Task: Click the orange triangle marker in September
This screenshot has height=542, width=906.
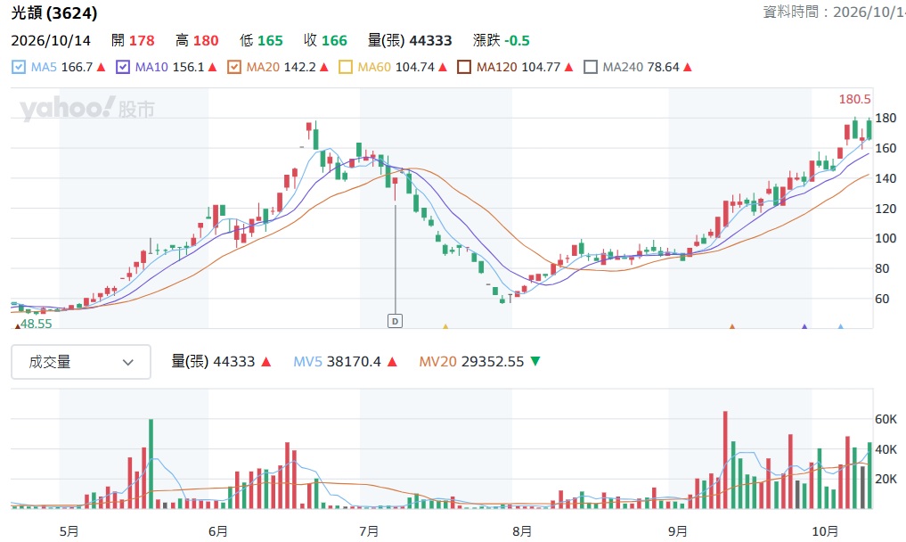Action: point(732,326)
